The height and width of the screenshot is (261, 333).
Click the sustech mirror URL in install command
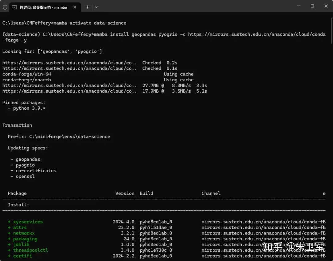(x=257, y=35)
